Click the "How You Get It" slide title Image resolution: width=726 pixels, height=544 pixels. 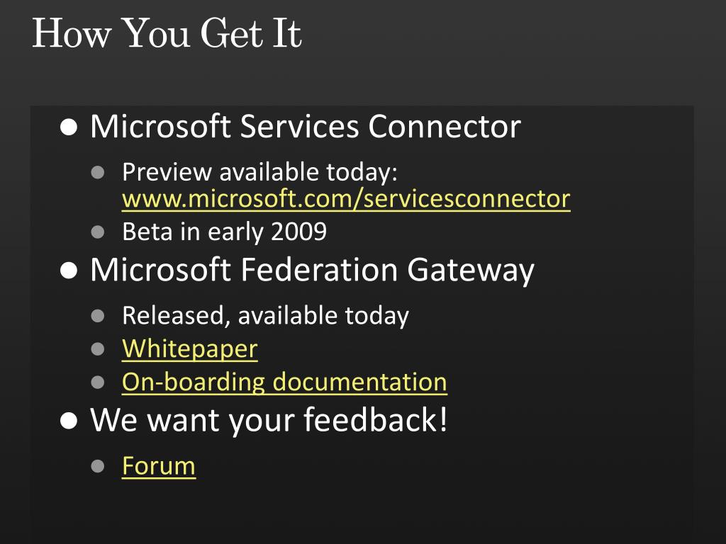coord(167,33)
